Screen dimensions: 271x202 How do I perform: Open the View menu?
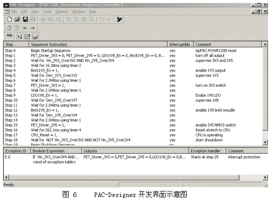point(35,12)
